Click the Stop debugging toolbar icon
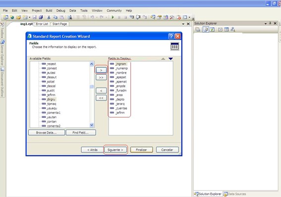Screen dimensions: 281x197 [x=125, y=17]
